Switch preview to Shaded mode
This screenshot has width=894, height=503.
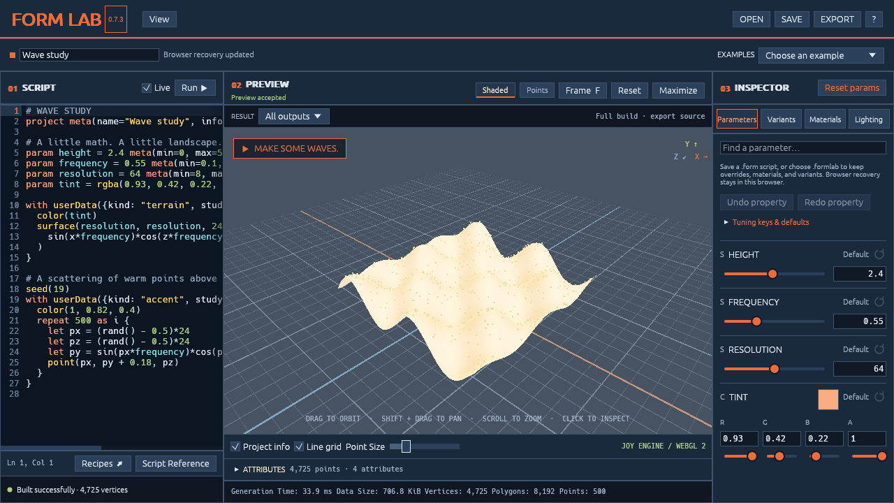(x=495, y=90)
